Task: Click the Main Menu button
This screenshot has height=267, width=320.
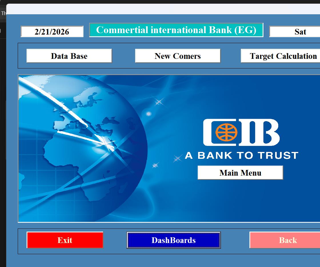Action: (240, 173)
